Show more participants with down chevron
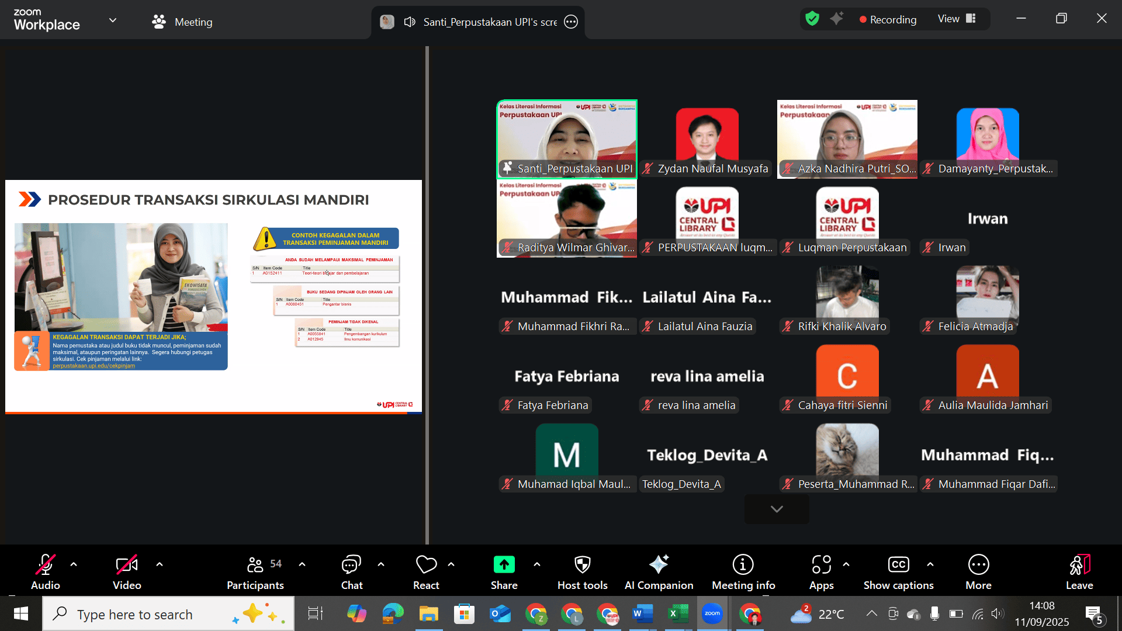Image resolution: width=1122 pixels, height=631 pixels. click(777, 509)
